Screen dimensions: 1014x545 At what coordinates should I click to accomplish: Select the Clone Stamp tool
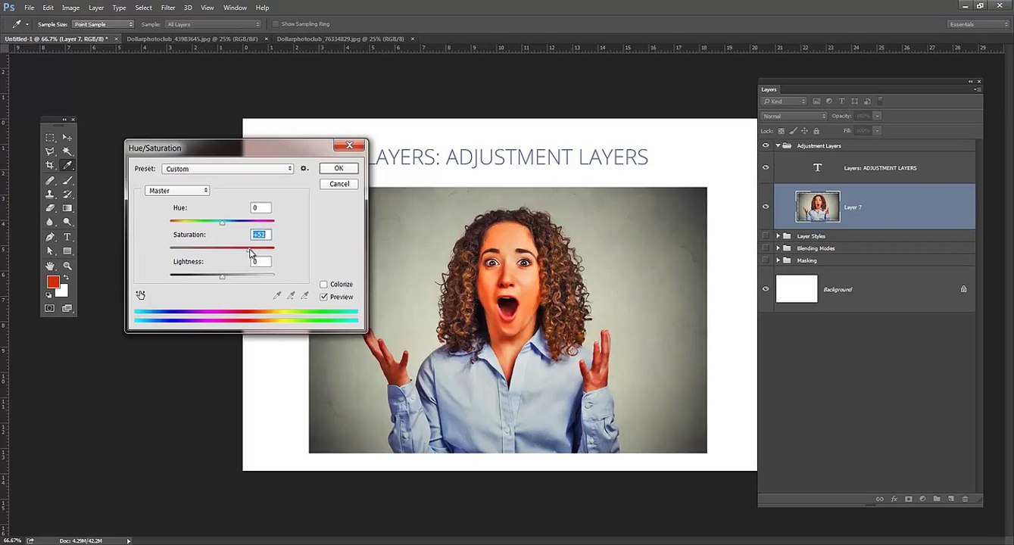click(50, 195)
